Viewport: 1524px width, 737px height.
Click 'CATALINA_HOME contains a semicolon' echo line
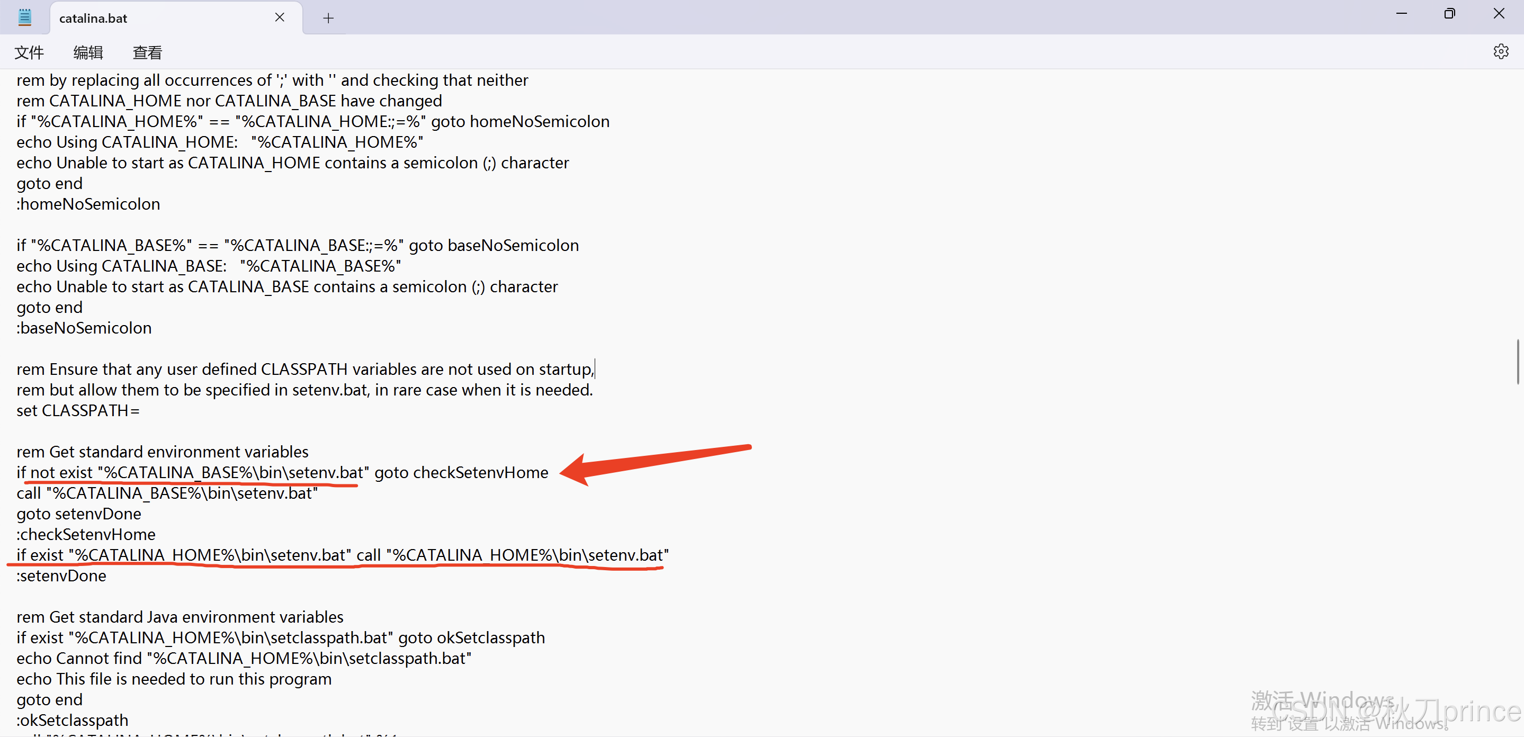[293, 163]
